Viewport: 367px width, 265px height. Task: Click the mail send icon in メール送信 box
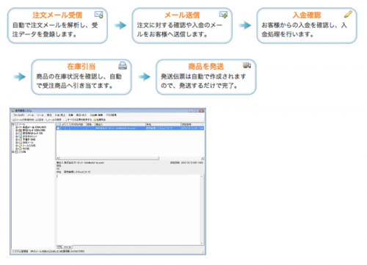point(223,15)
